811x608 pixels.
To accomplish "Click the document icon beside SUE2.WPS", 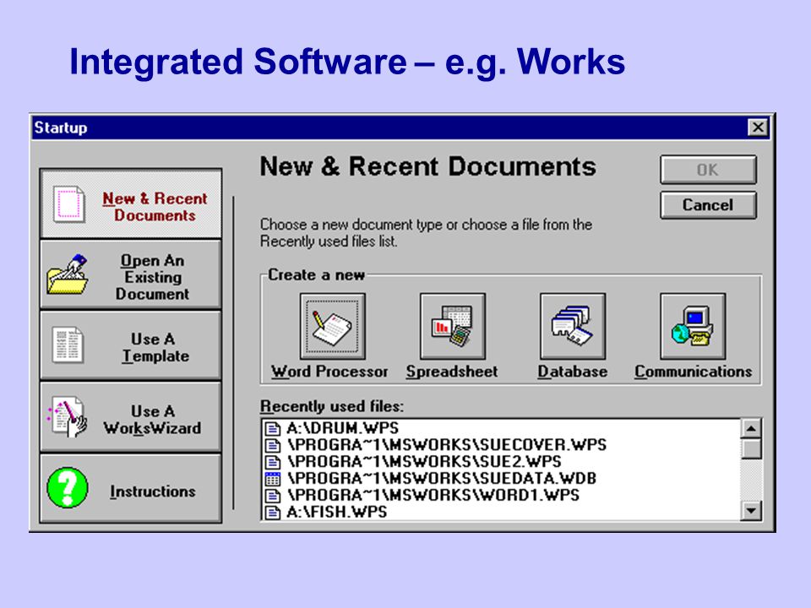I will point(272,462).
